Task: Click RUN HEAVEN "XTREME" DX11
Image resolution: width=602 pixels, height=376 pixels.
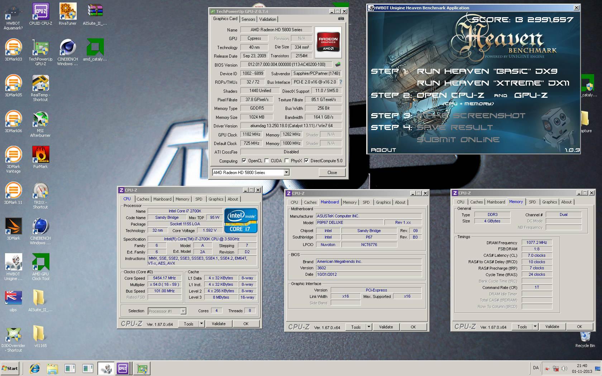Action: click(x=493, y=83)
